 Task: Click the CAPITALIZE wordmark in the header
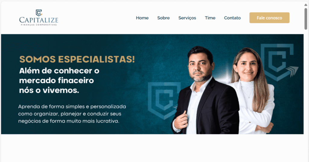[x=39, y=20]
